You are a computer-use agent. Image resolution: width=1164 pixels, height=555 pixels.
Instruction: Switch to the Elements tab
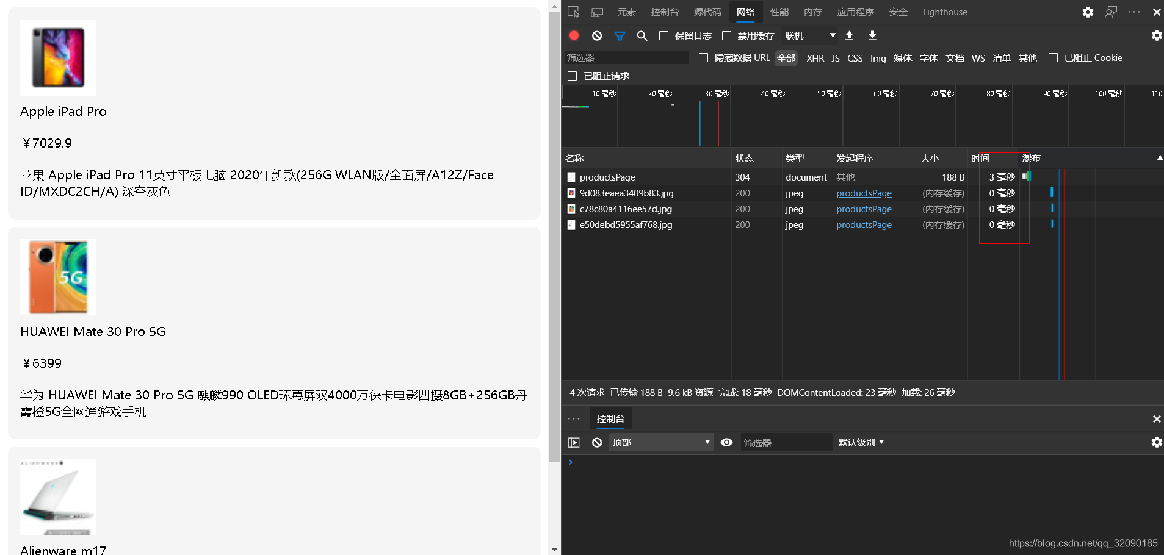626,12
